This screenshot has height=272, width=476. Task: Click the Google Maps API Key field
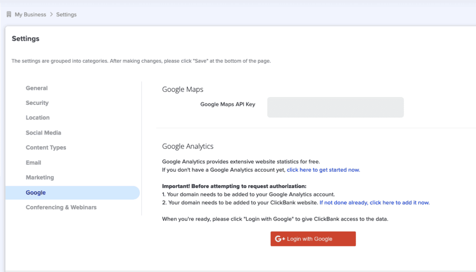click(336, 107)
